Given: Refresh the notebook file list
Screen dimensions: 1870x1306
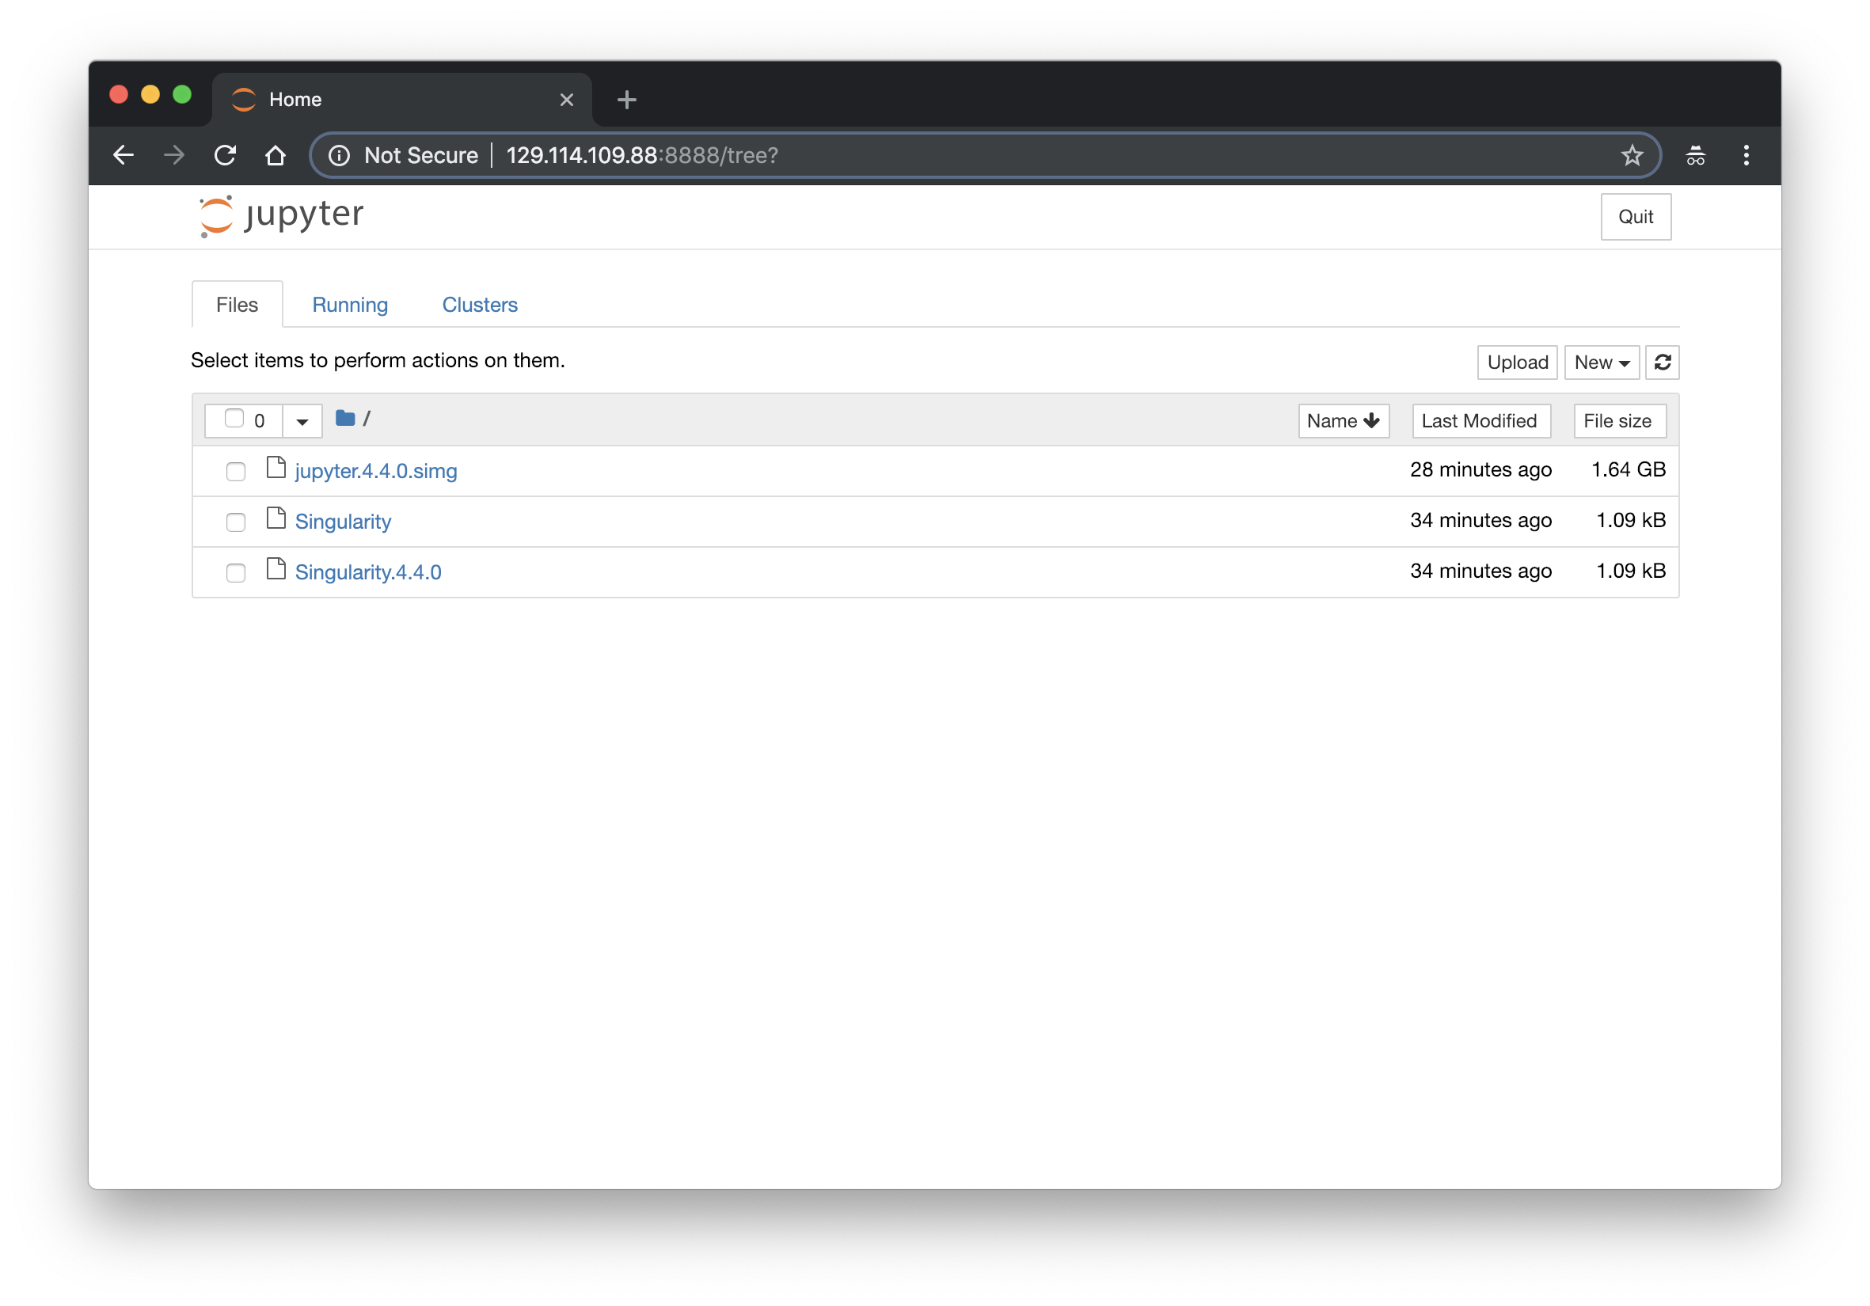Looking at the screenshot, I should point(1663,363).
